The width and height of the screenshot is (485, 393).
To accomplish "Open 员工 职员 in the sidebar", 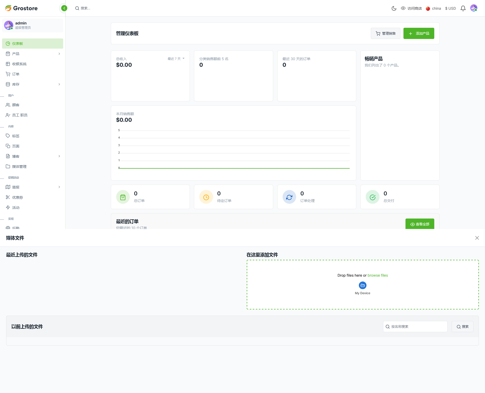I will click(33, 115).
